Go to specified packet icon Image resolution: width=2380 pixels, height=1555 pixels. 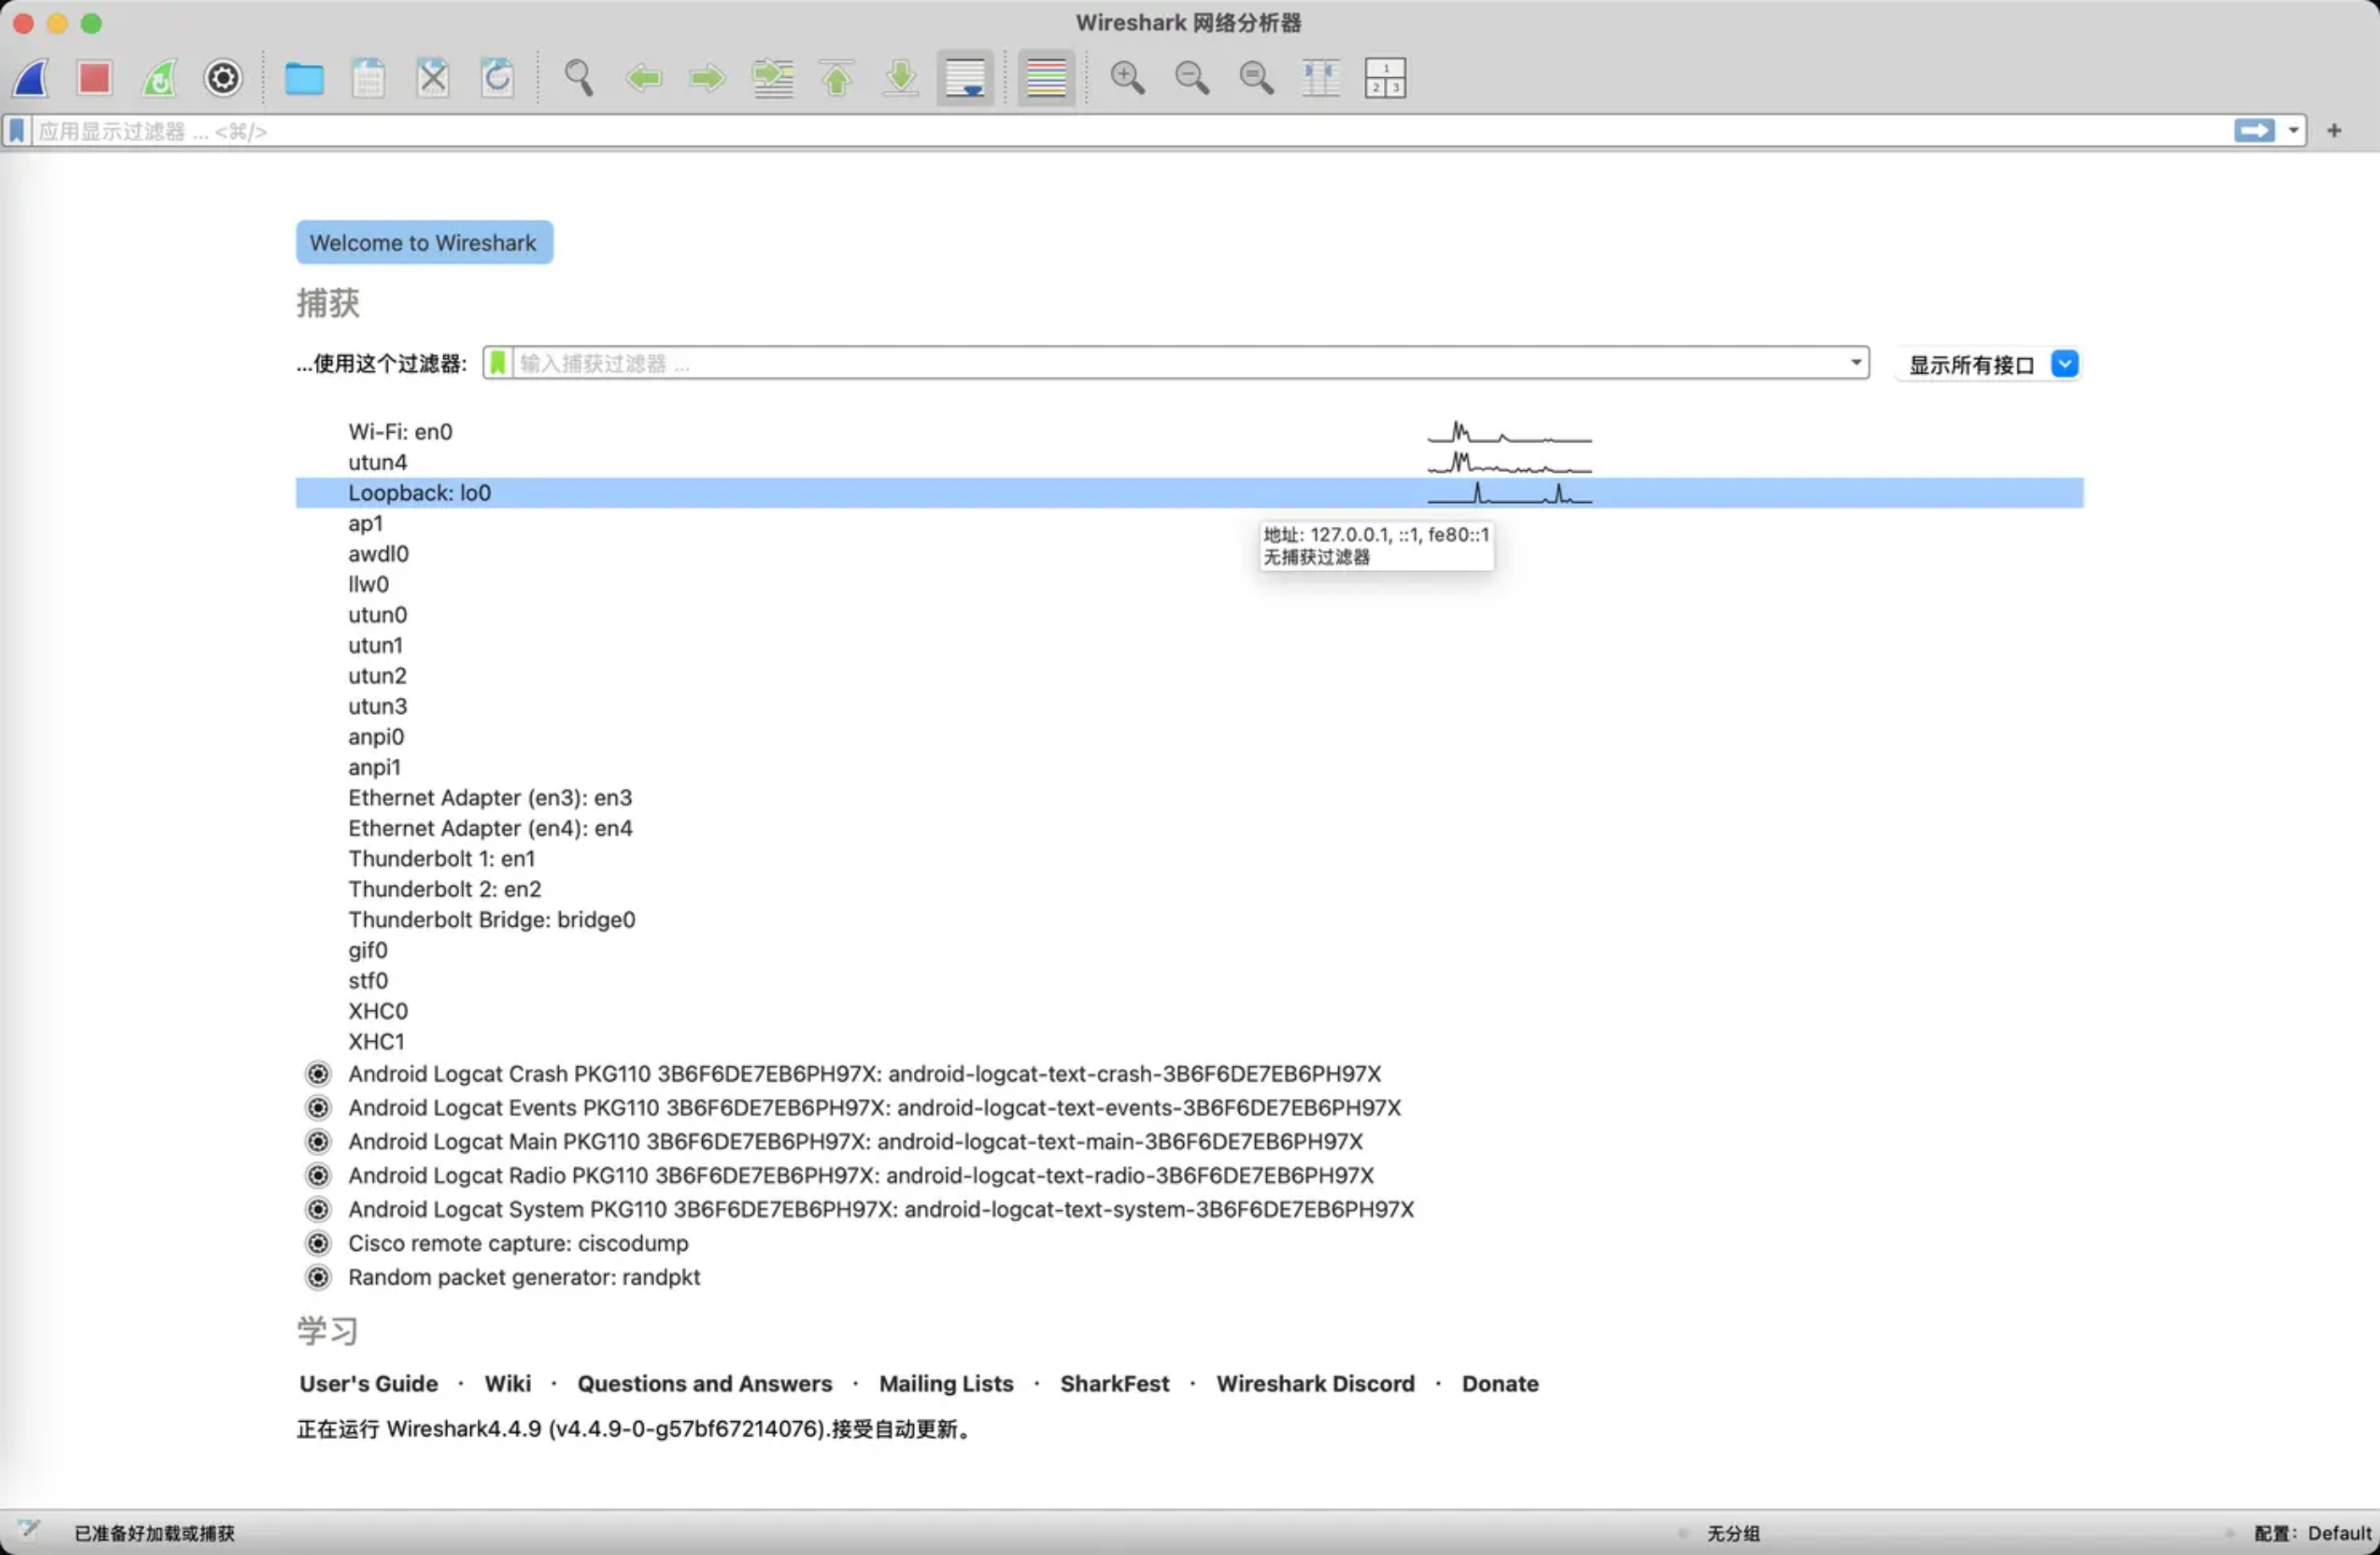(x=772, y=78)
